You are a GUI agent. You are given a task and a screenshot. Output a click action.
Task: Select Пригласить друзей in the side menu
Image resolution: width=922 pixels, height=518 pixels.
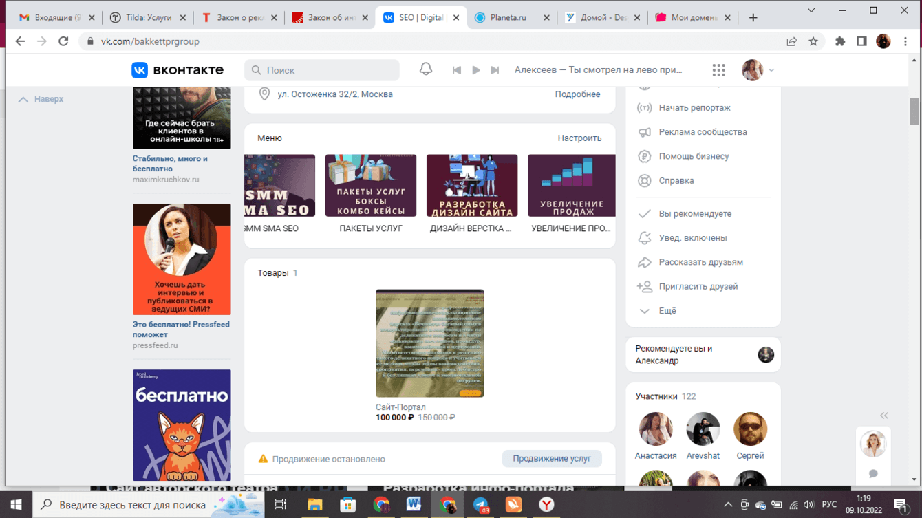(698, 287)
